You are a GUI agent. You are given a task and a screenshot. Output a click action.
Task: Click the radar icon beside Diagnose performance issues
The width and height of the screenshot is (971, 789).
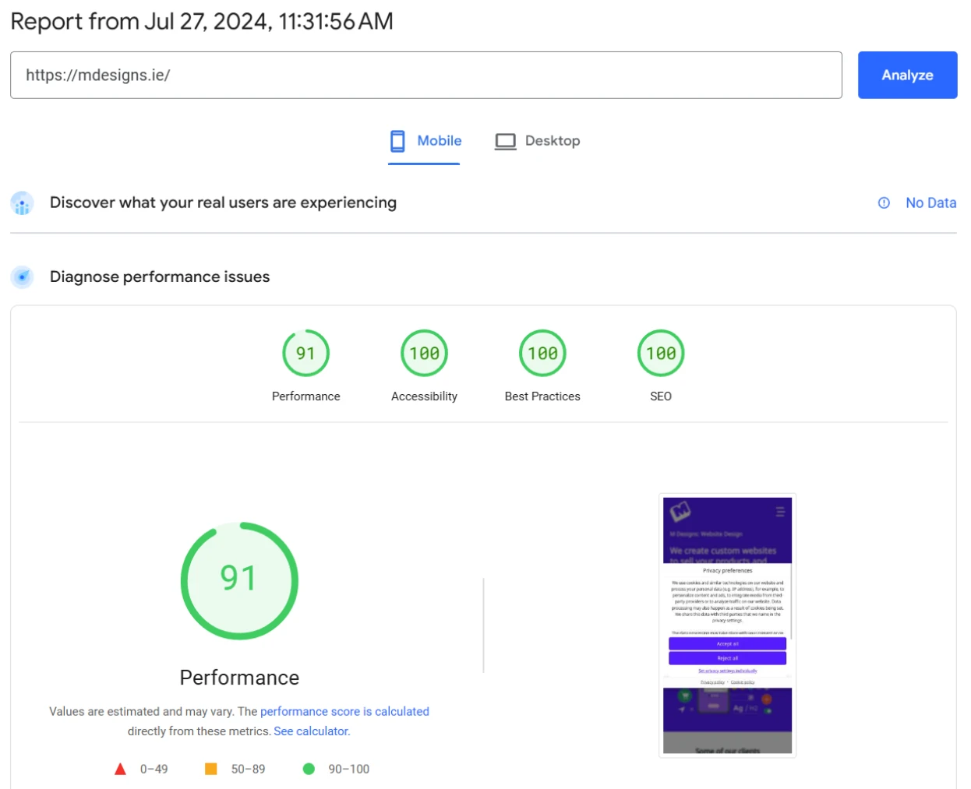tap(22, 277)
